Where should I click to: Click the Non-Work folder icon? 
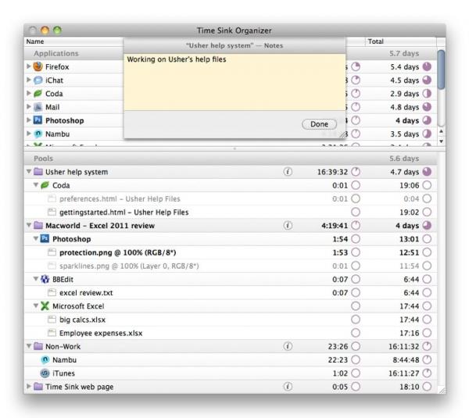pos(38,346)
